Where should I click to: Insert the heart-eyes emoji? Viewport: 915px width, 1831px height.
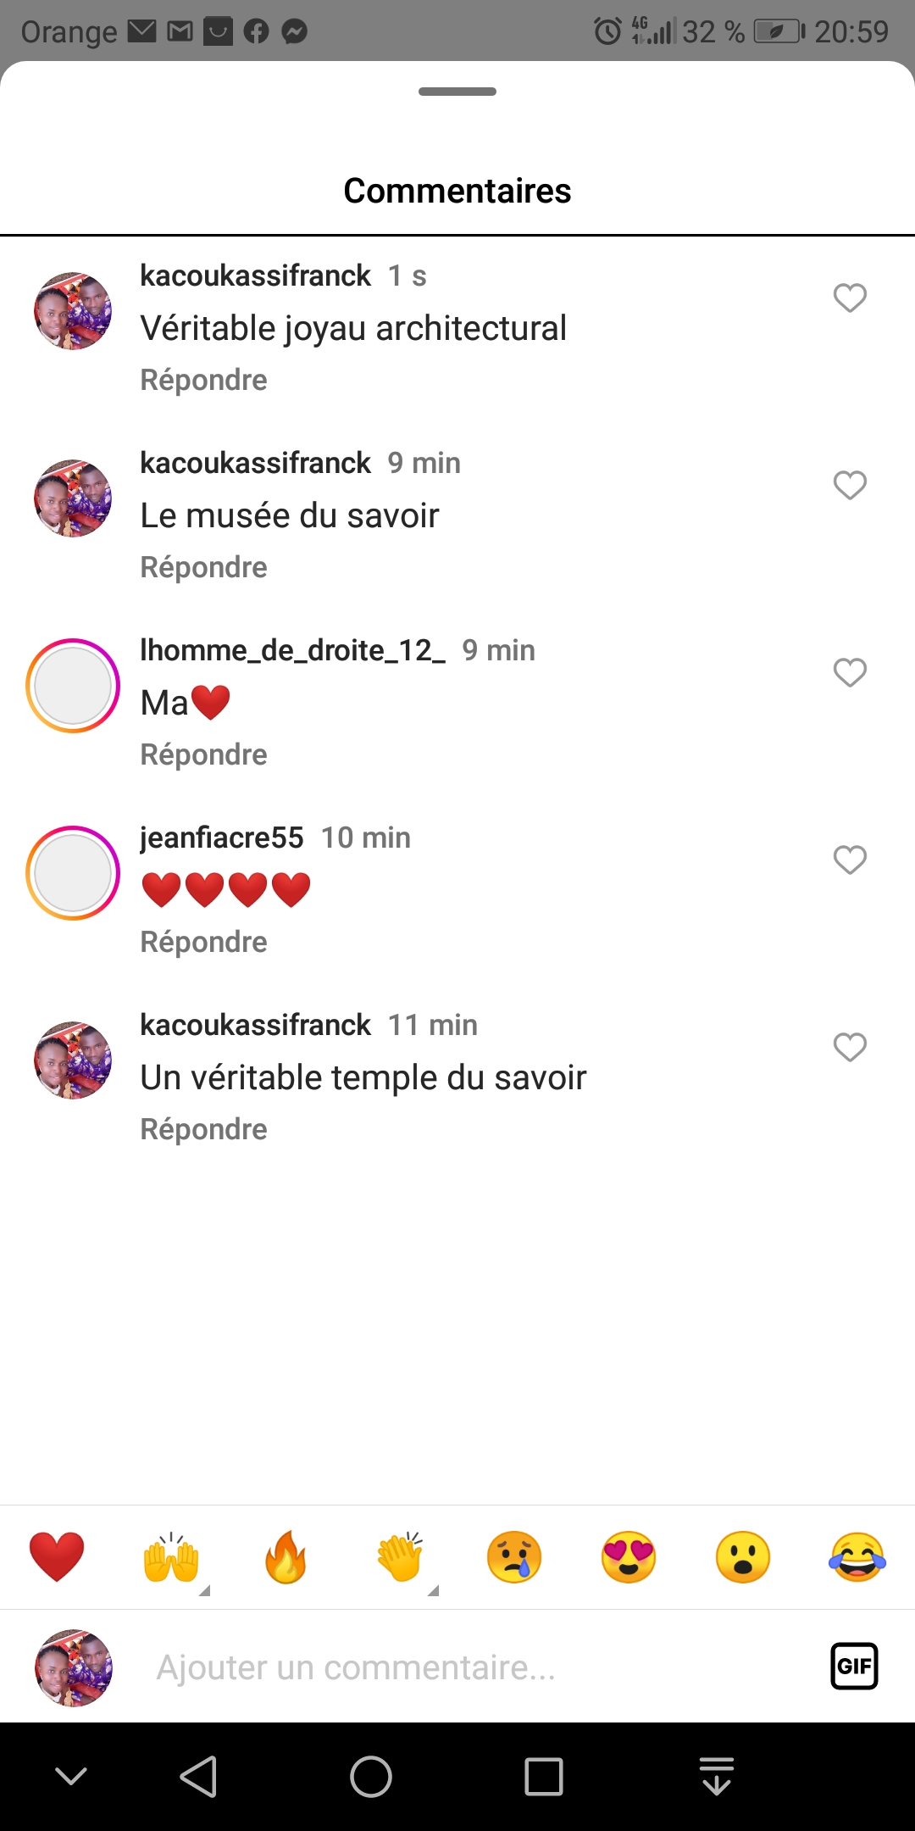click(629, 1557)
